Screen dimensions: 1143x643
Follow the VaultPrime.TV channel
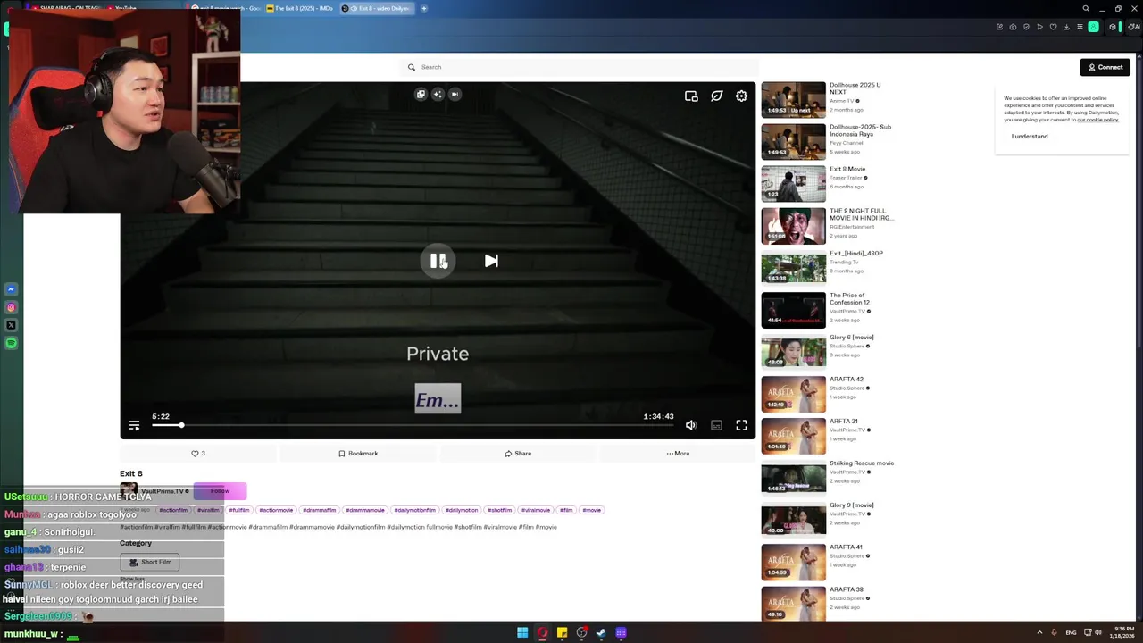[220, 490]
